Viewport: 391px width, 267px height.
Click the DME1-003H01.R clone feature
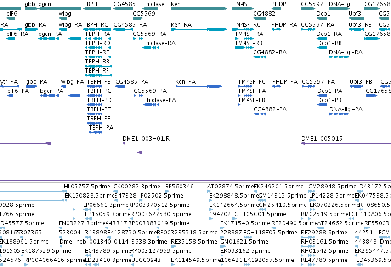click(x=124, y=143)
